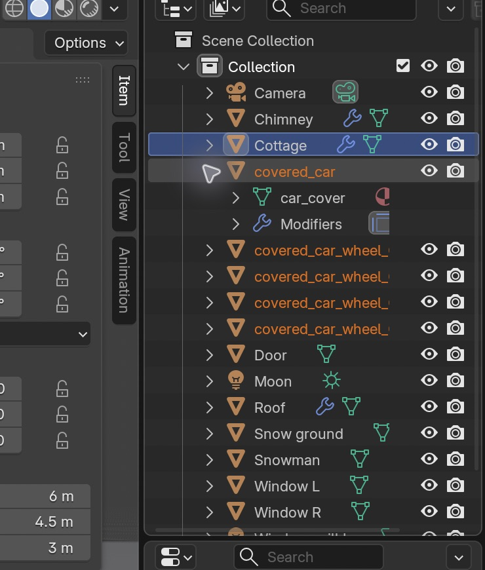Click Chimney modifier wrench icon
The width and height of the screenshot is (485, 570).
[x=353, y=118]
